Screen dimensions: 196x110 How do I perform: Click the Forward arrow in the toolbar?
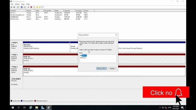click(x=14, y=7)
